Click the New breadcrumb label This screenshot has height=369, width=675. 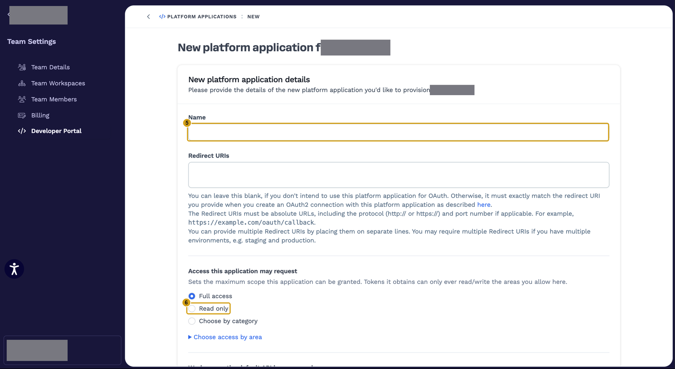pyautogui.click(x=254, y=17)
